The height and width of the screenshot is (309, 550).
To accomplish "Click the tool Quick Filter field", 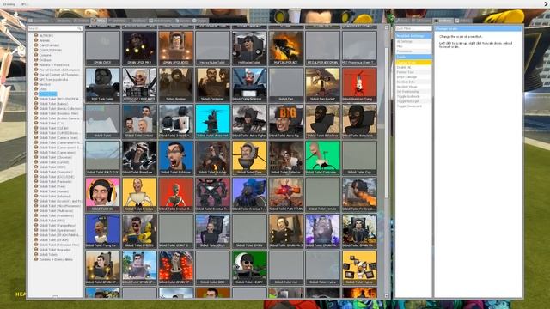I will coord(413,28).
